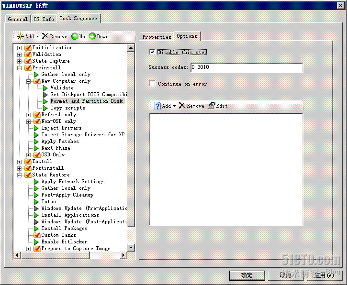The image size is (347, 285).
Task: Open the Properties tab
Action: (x=157, y=37)
